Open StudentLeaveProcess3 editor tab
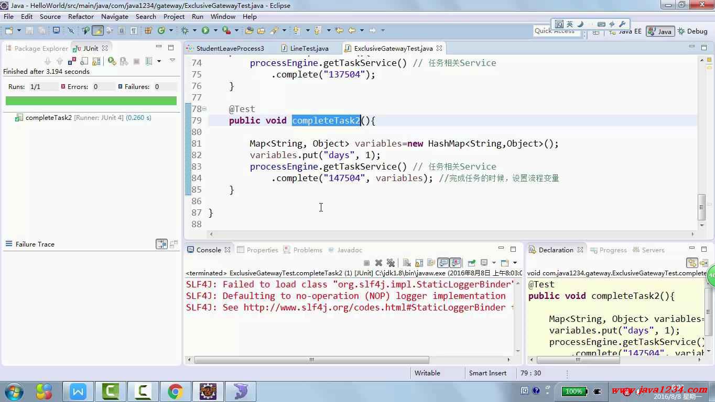The width and height of the screenshot is (715, 402). click(225, 48)
